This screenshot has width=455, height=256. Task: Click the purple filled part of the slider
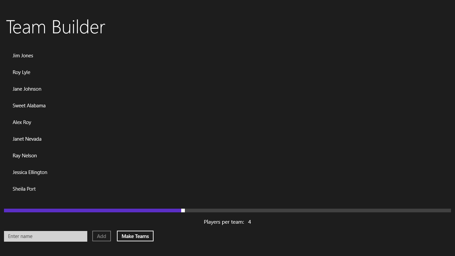click(x=93, y=210)
